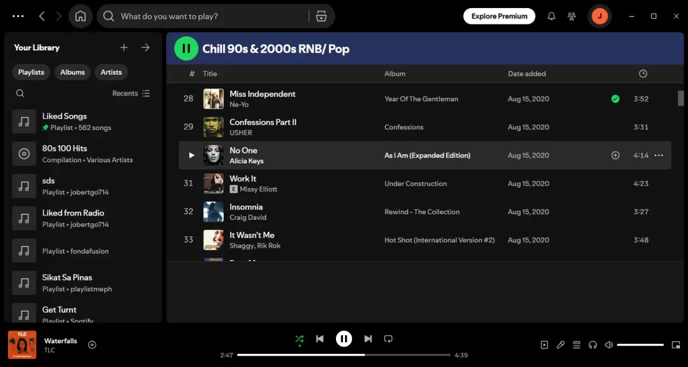Open the Now Playing view
The image size is (688, 367).
click(x=544, y=345)
